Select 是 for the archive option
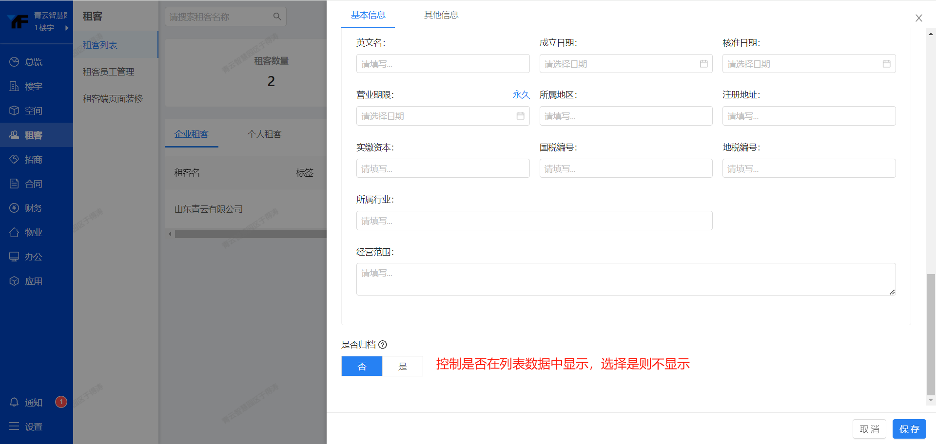 [403, 366]
